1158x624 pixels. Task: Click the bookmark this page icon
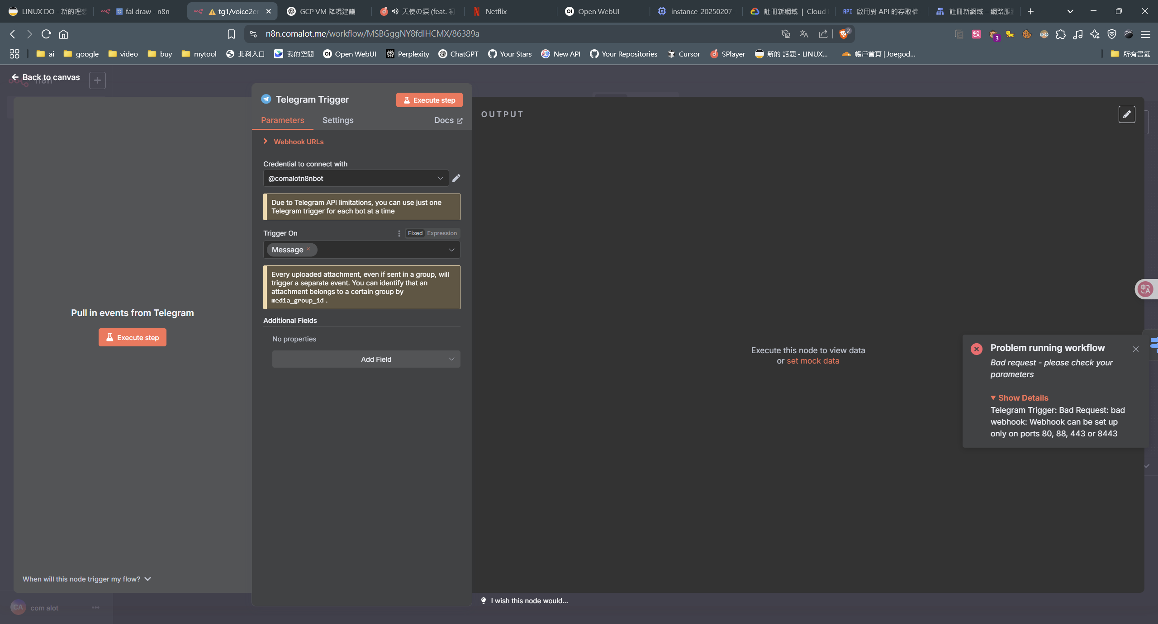click(231, 34)
